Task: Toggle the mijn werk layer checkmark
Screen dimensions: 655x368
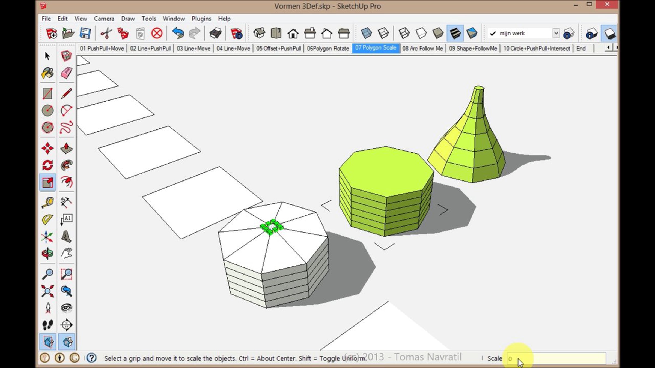Action: (x=493, y=34)
